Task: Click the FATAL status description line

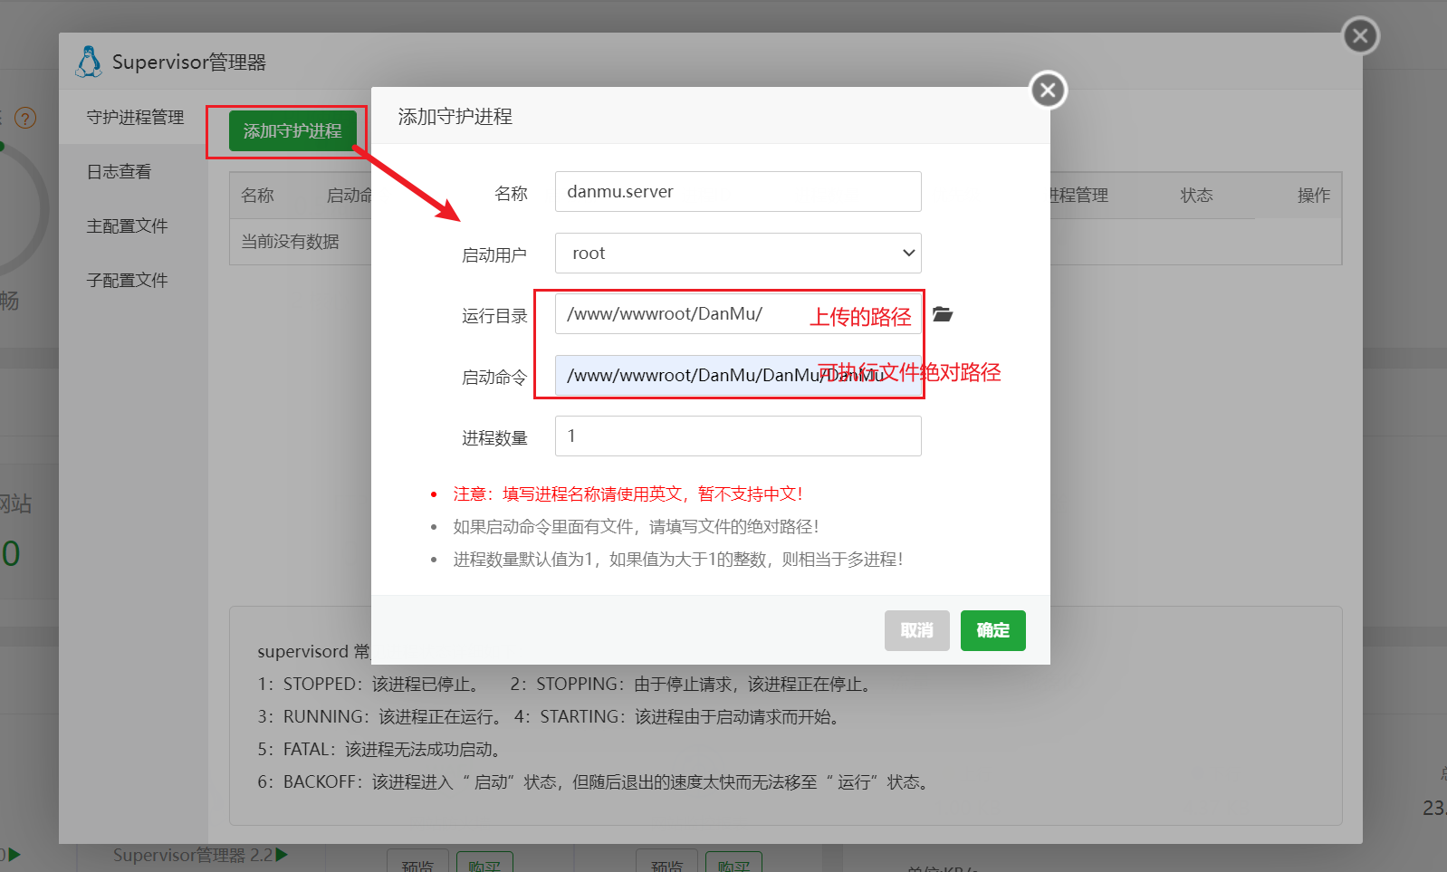Action: pyautogui.click(x=379, y=749)
